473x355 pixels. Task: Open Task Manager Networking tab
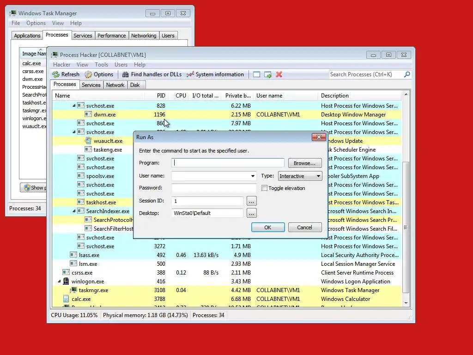point(144,36)
